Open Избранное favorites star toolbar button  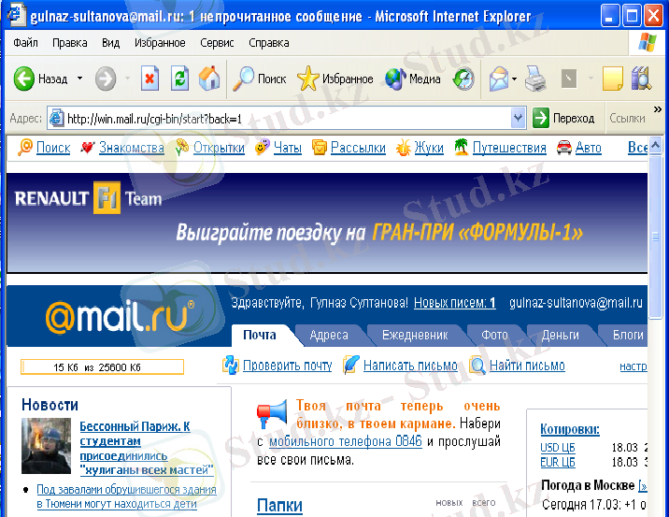coord(334,79)
